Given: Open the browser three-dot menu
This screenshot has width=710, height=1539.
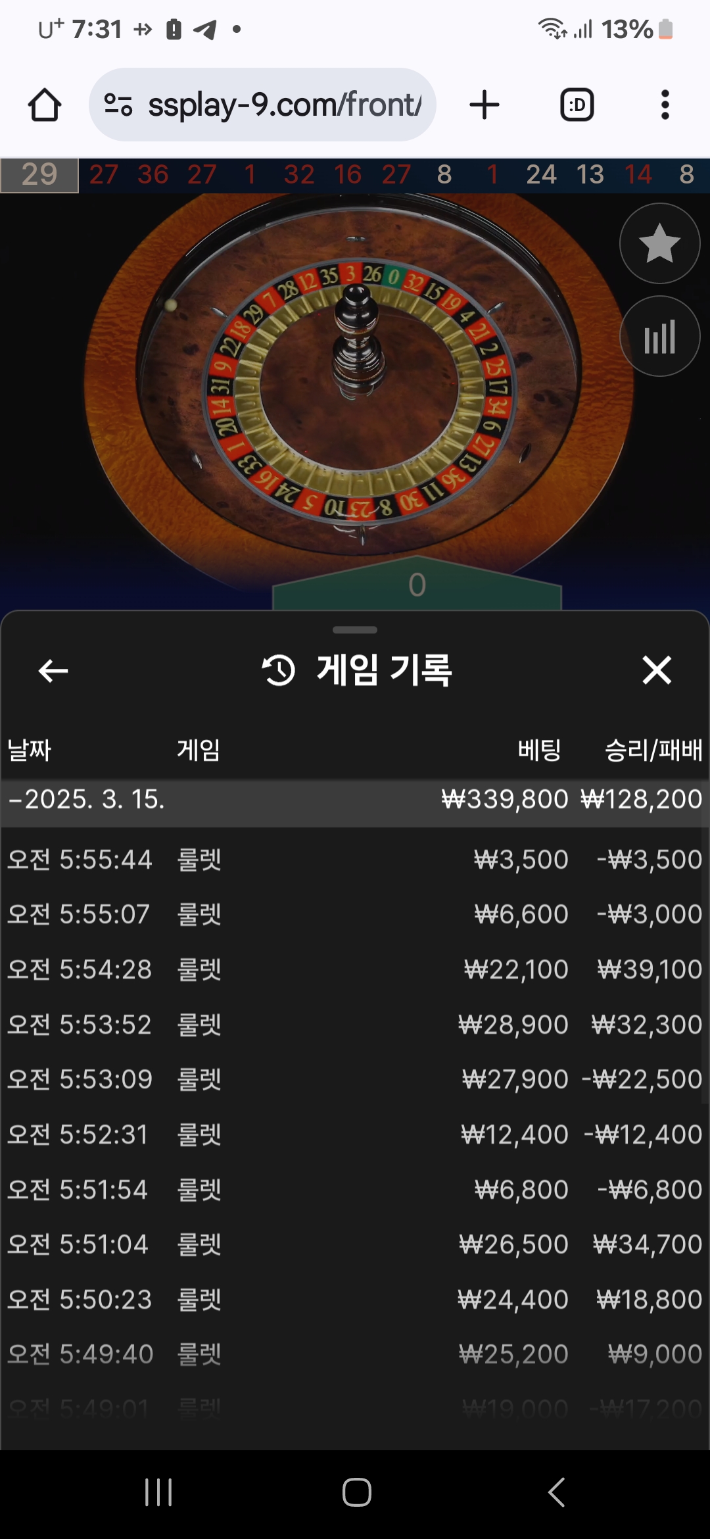Looking at the screenshot, I should coord(665,105).
